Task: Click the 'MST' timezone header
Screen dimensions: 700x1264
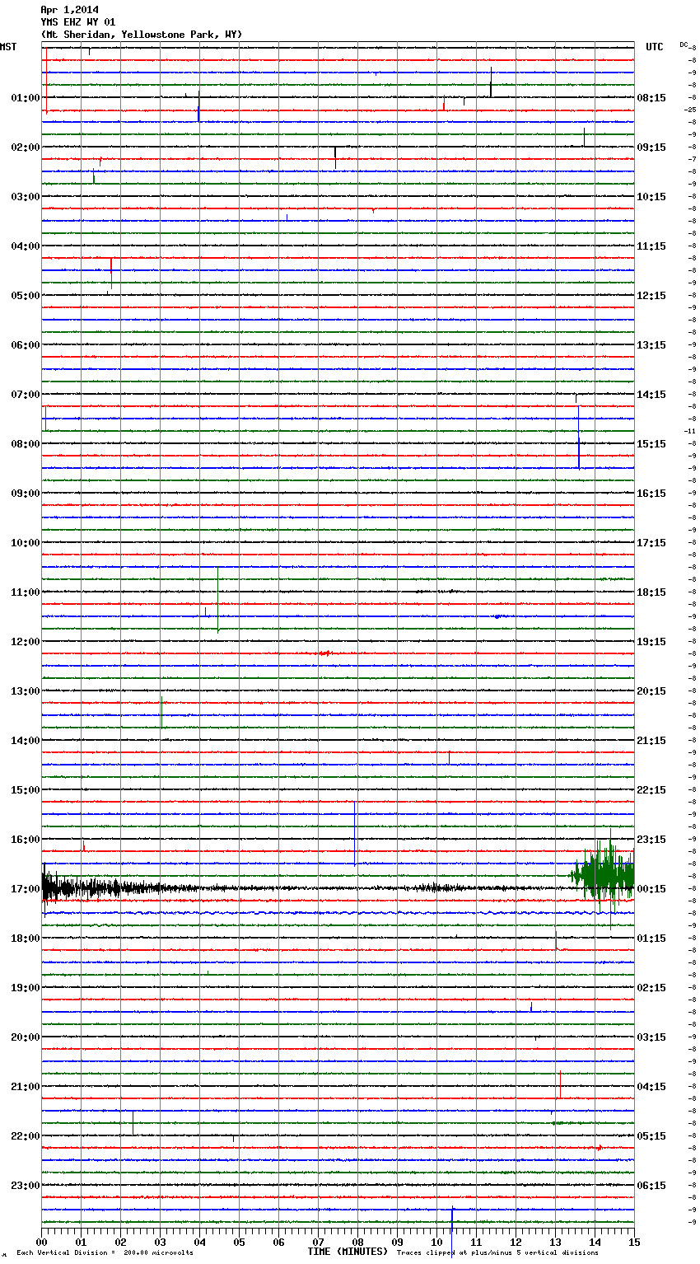Action: tap(8, 47)
